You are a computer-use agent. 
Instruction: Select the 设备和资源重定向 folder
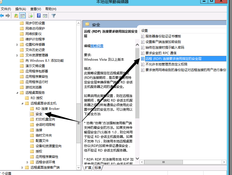46,146
